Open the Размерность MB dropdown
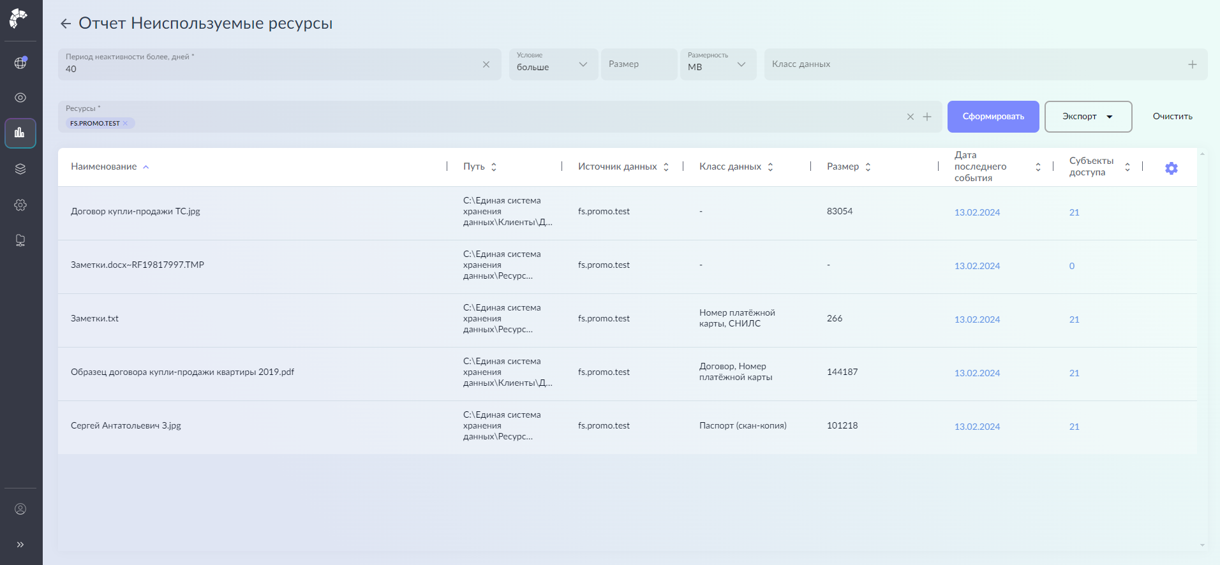 [717, 64]
